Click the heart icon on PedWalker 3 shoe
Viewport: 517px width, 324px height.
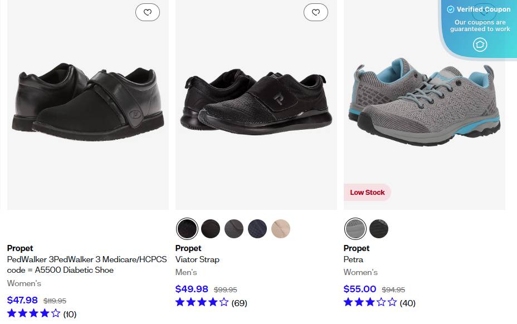[147, 12]
